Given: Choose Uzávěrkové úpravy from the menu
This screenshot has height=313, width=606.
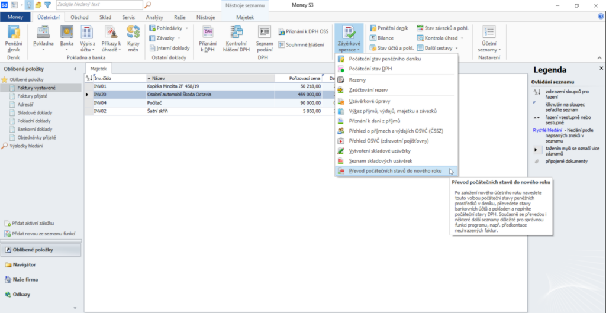Looking at the screenshot, I should (x=369, y=101).
